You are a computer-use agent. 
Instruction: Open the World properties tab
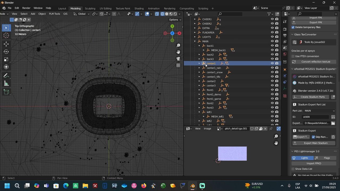coord(285,54)
